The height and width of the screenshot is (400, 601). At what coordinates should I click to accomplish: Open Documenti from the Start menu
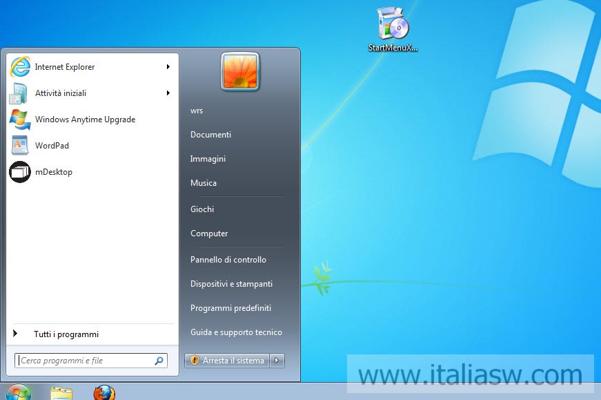211,135
